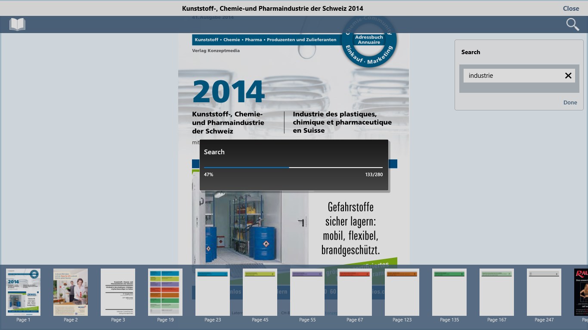Open Page 2 thumbnail
This screenshot has width=588, height=330.
tap(71, 292)
